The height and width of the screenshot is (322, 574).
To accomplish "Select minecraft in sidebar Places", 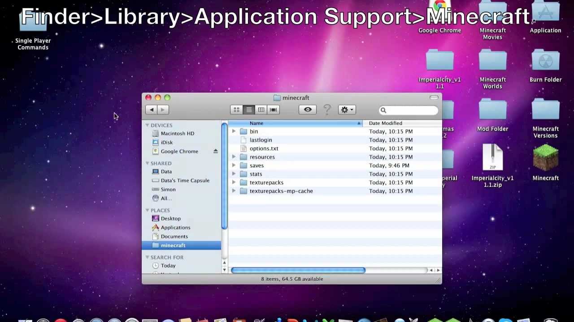I will (x=181, y=245).
